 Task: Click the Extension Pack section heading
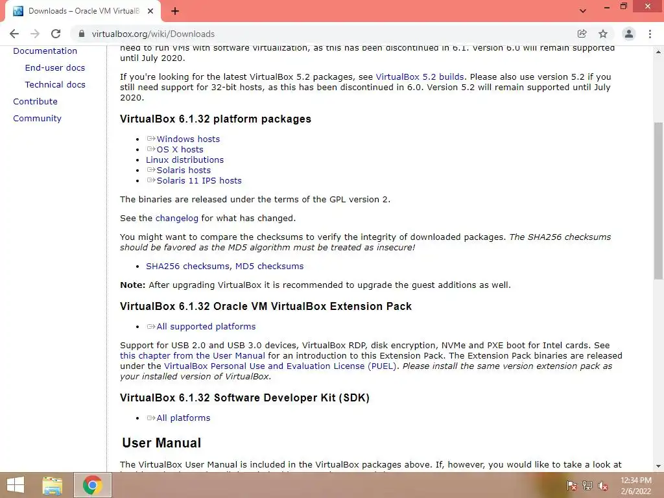click(265, 306)
